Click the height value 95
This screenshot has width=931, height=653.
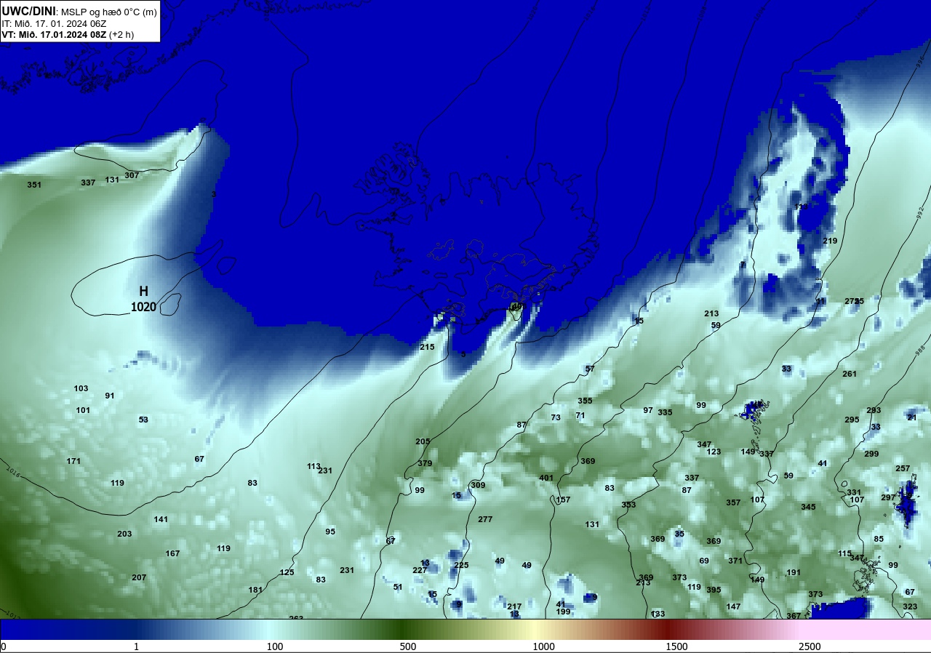(x=330, y=532)
